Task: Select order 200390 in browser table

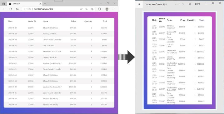Action: click(31, 57)
